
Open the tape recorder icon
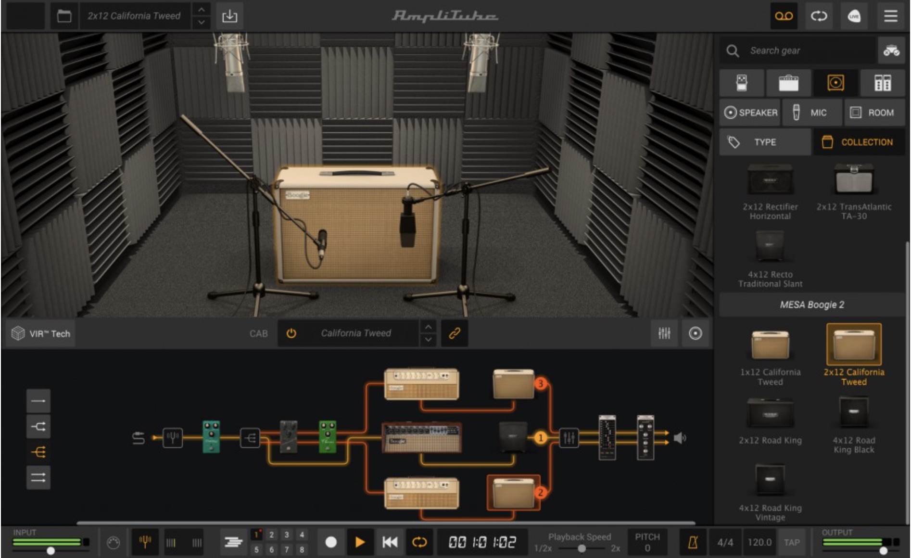tap(784, 16)
